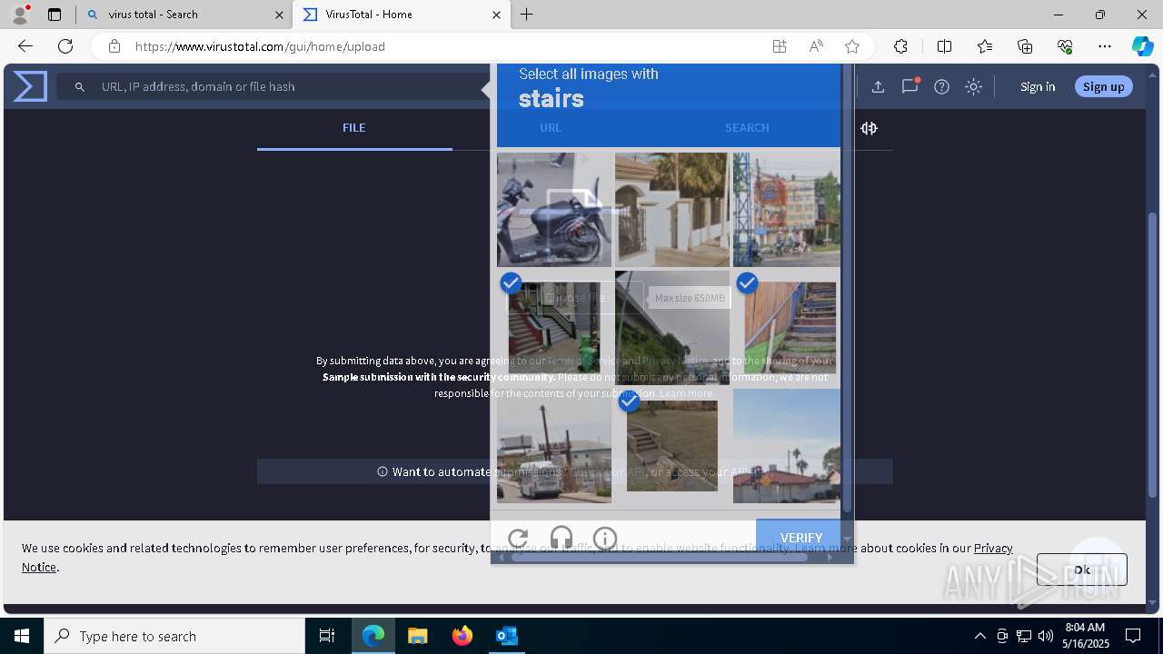Open captcha information icon
This screenshot has height=654, width=1163.
[605, 538]
